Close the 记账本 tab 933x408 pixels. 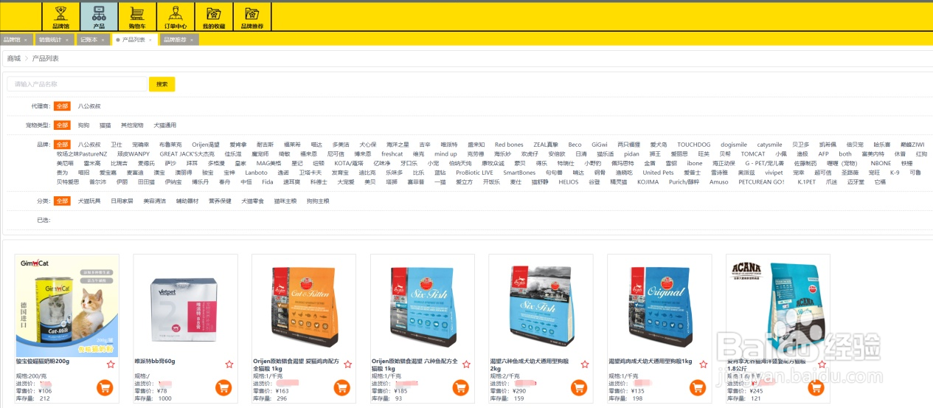click(x=104, y=40)
